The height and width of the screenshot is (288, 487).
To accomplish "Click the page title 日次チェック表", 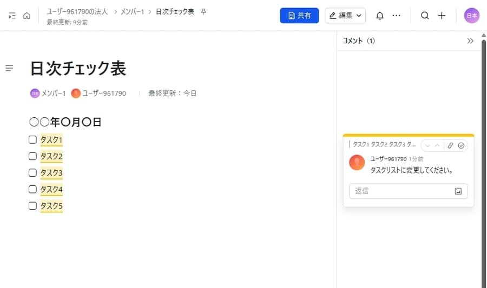I will (78, 68).
